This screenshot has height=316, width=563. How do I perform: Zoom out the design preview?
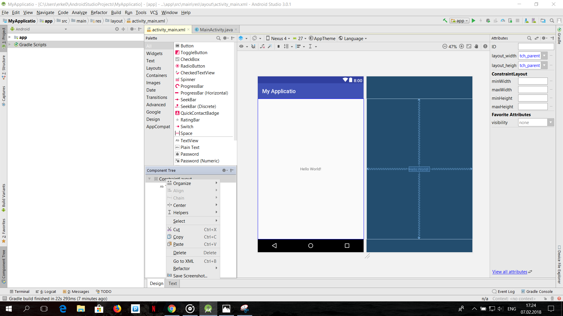pyautogui.click(x=445, y=47)
